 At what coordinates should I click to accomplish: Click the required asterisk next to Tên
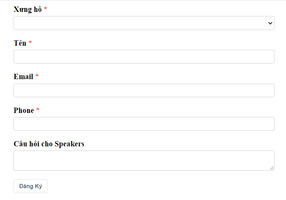tap(30, 43)
